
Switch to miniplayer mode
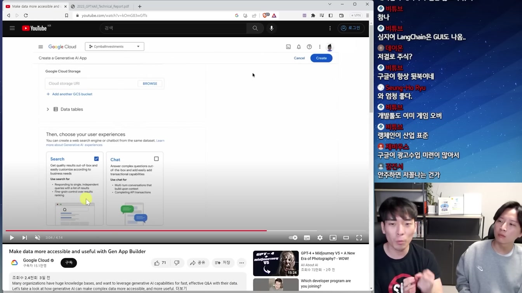tap(333, 238)
